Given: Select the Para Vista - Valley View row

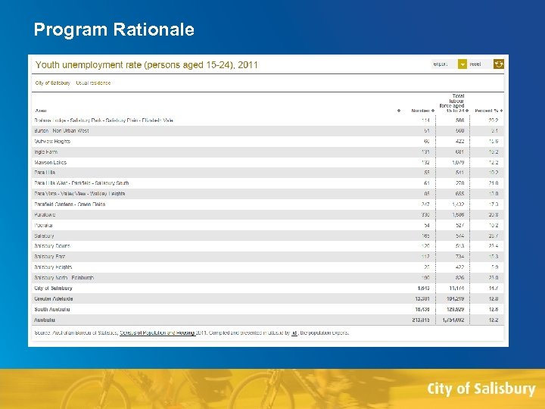Looking at the screenshot, I should click(x=268, y=194).
